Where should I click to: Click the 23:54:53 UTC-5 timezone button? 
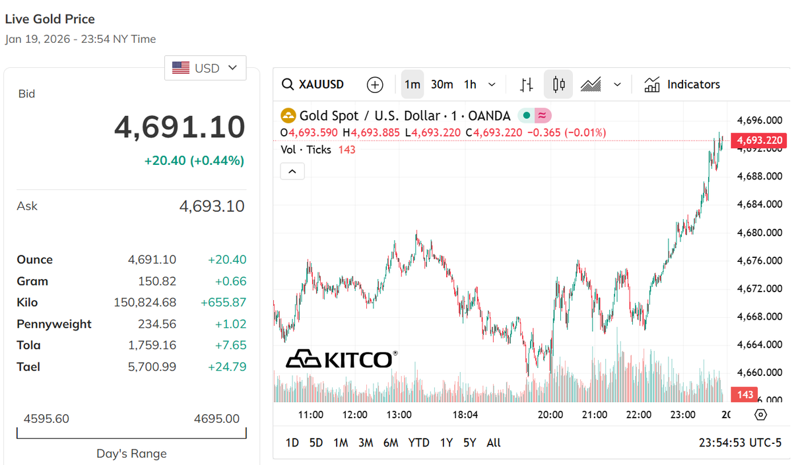tap(739, 443)
